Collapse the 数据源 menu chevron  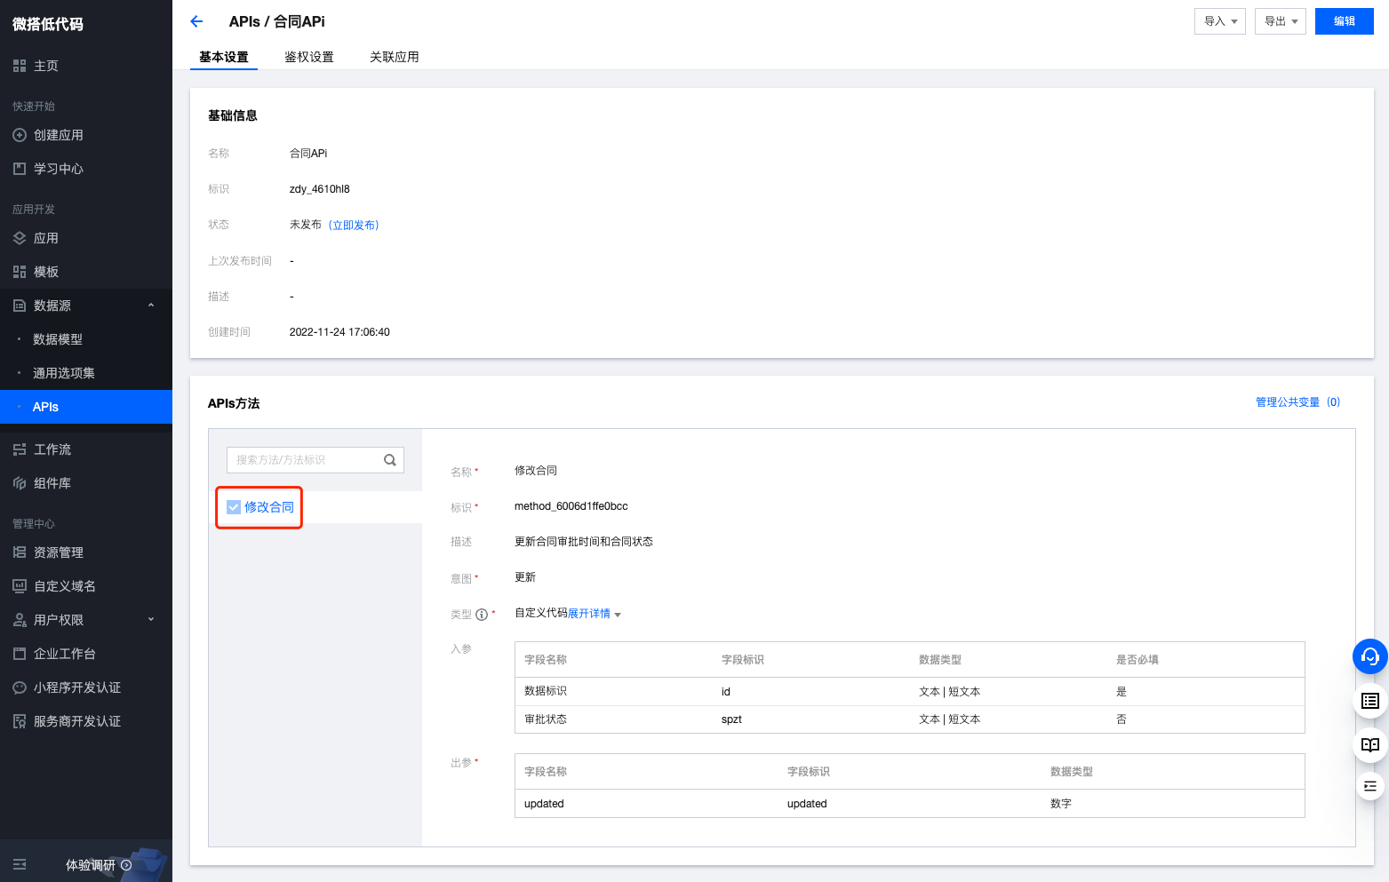click(151, 306)
